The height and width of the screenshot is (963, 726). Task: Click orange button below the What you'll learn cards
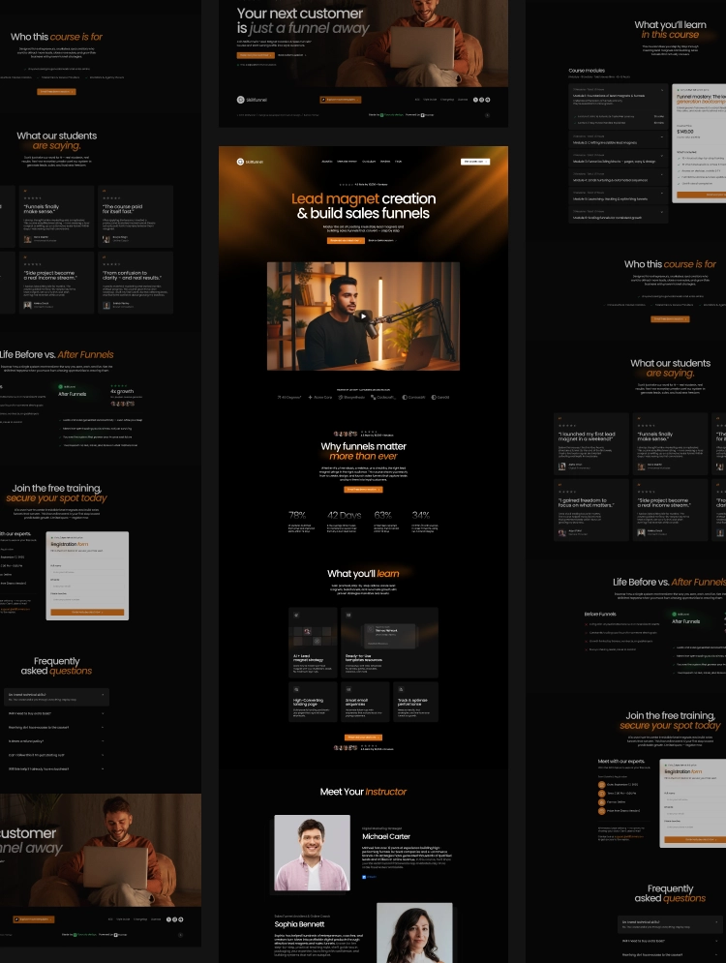pos(363,737)
